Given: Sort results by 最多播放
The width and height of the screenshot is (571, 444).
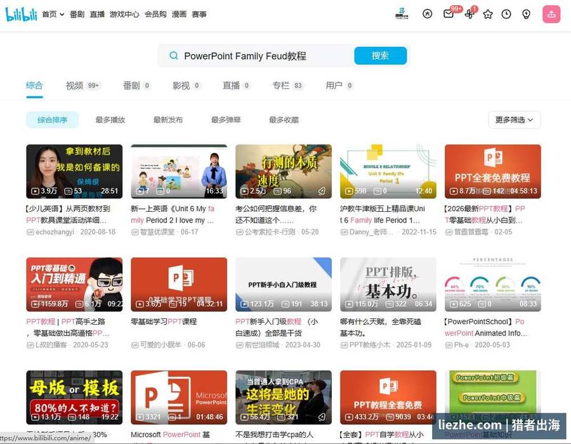Looking at the screenshot, I should coord(110,120).
